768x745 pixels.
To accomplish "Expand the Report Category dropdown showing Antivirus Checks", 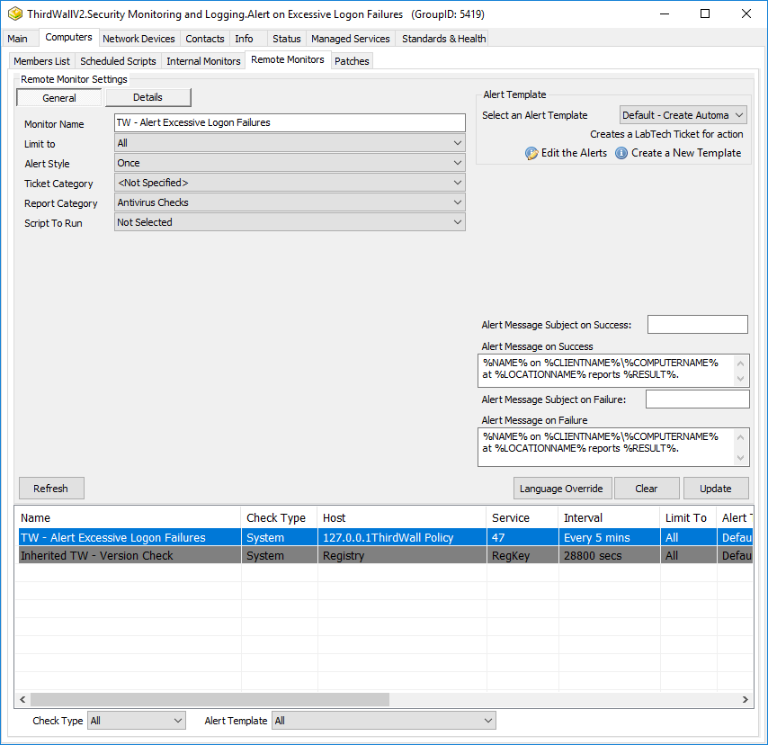I will click(x=290, y=202).
